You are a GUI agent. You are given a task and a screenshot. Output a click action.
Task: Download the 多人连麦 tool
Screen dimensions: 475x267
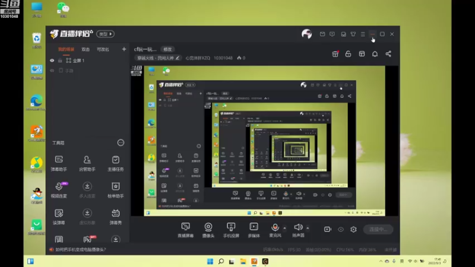pyautogui.click(x=87, y=190)
